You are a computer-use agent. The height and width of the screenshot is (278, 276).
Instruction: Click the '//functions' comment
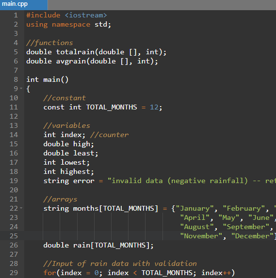click(x=49, y=43)
